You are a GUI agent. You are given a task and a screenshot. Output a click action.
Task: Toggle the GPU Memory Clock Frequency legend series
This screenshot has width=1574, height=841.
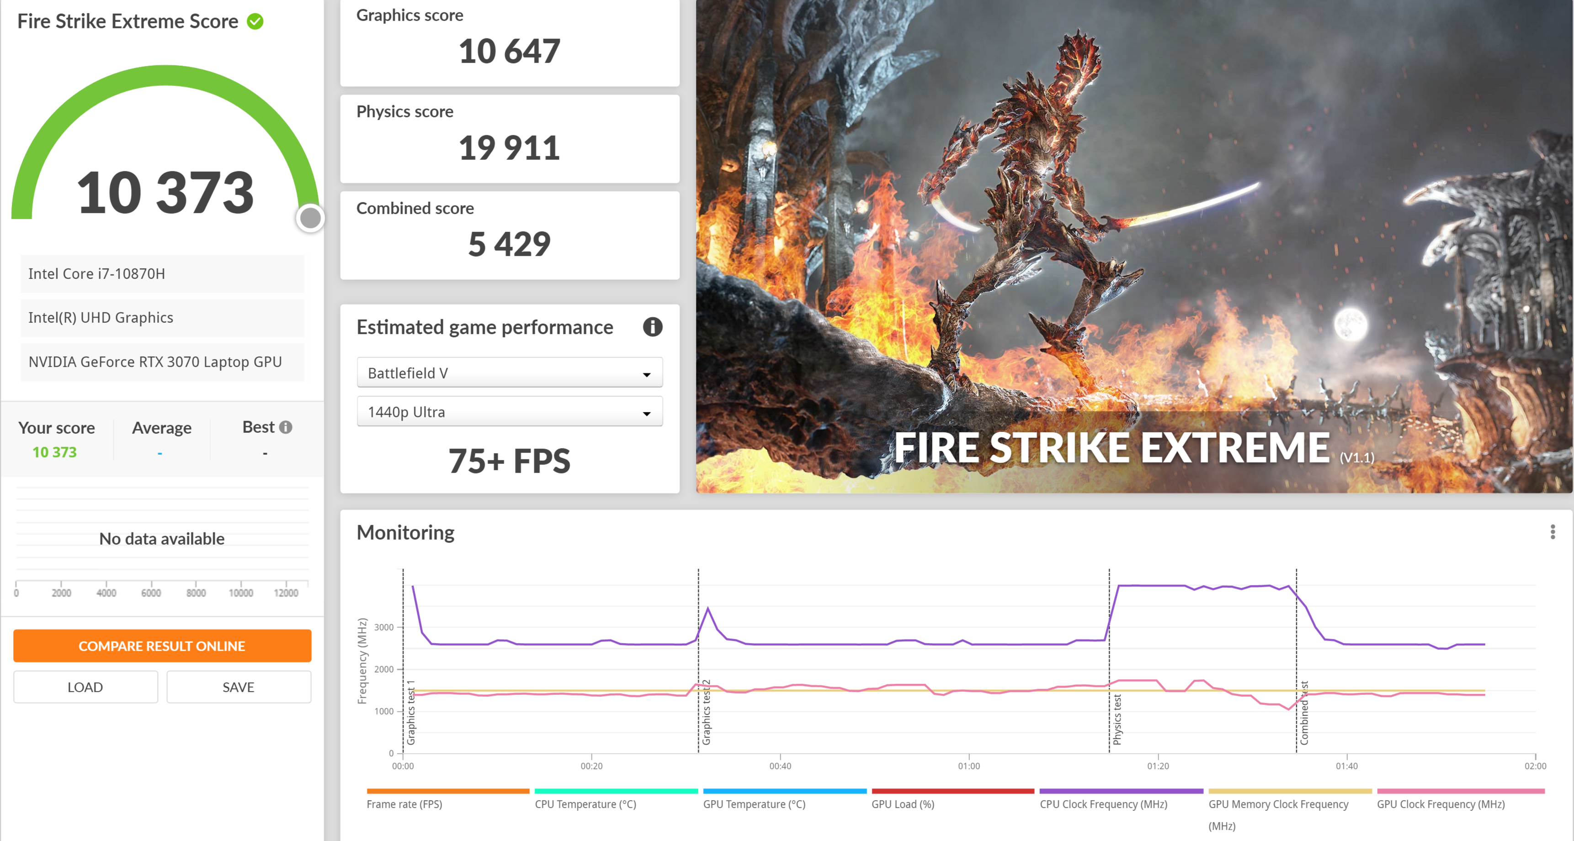pos(1290,810)
